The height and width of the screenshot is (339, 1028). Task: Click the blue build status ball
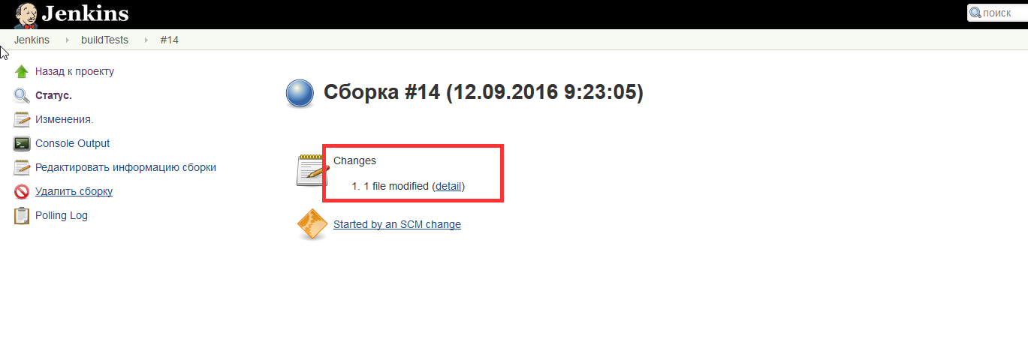[x=300, y=94]
